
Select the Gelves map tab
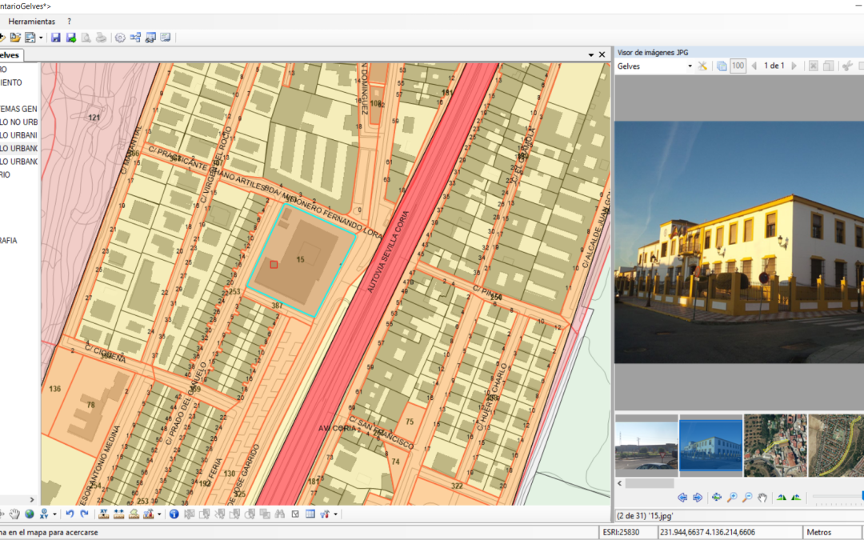pyautogui.click(x=10, y=55)
